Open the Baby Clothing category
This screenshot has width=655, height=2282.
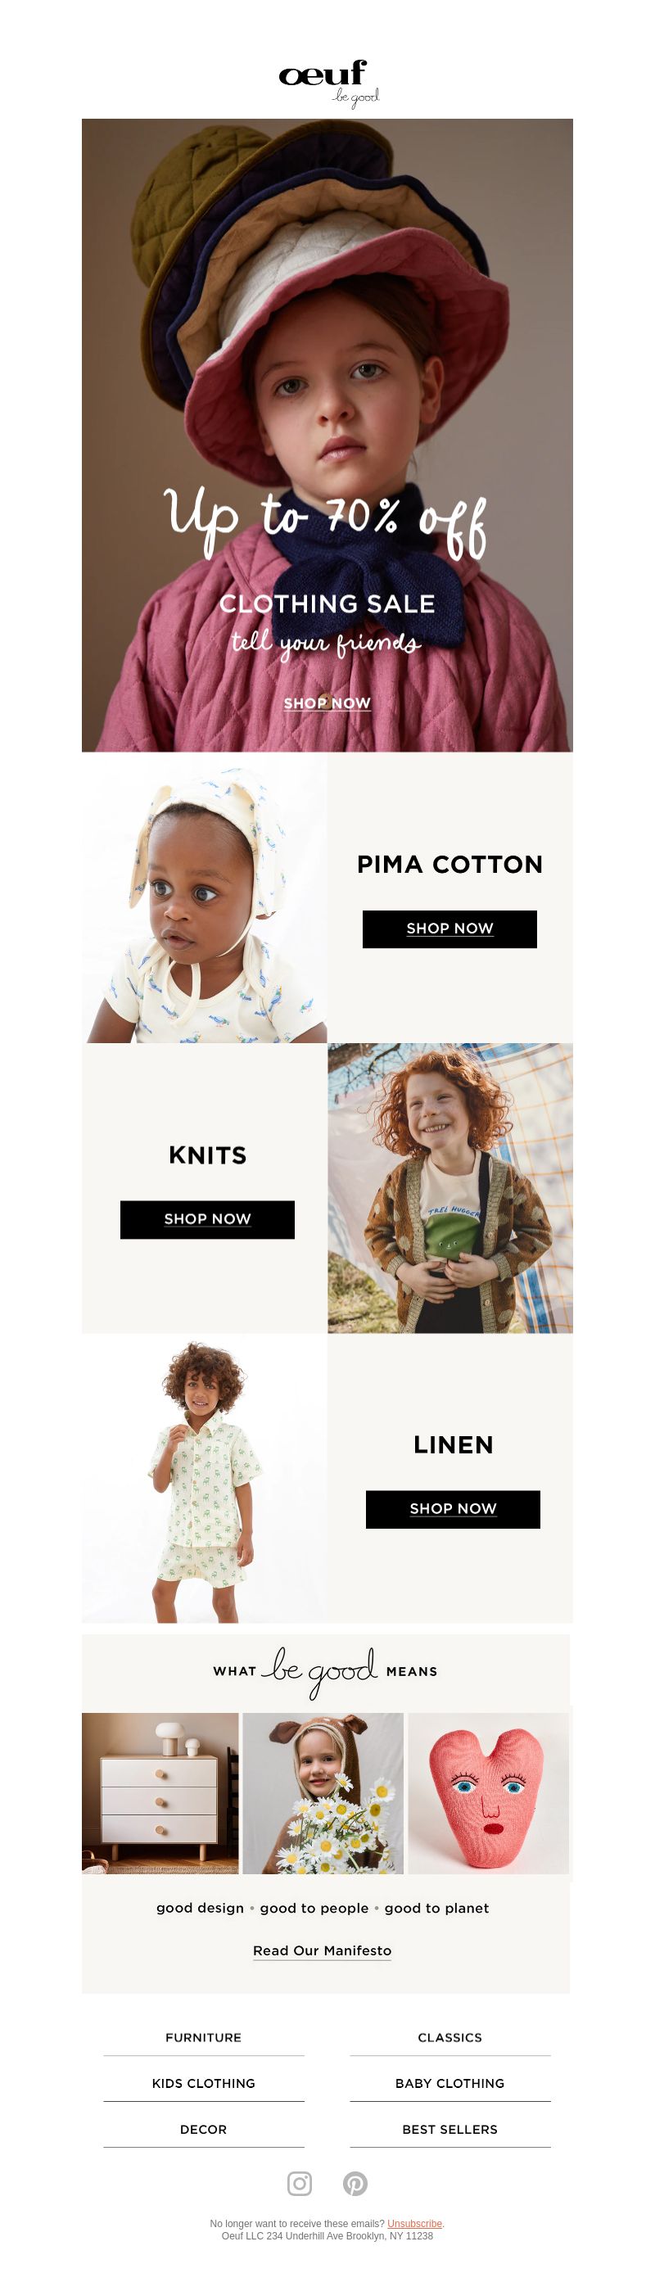pos(450,2084)
